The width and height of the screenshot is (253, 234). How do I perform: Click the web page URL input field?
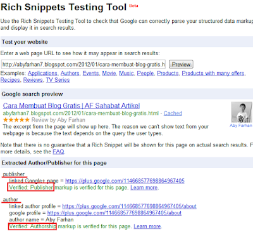click(83, 65)
